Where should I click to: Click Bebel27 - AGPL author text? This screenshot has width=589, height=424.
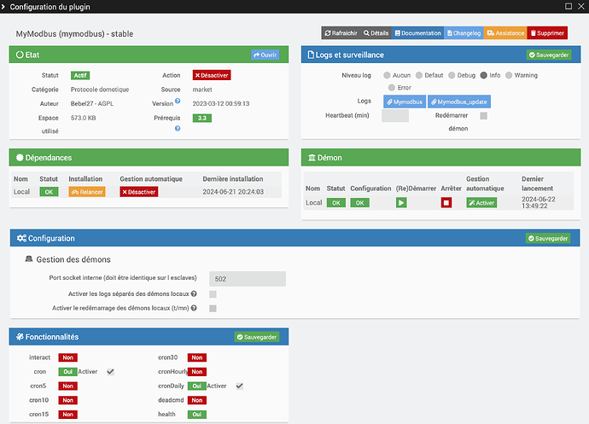tap(92, 103)
